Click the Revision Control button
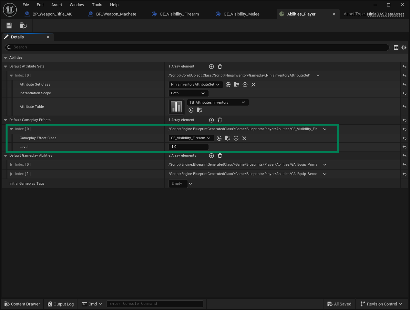The image size is (410, 310). [x=381, y=304]
